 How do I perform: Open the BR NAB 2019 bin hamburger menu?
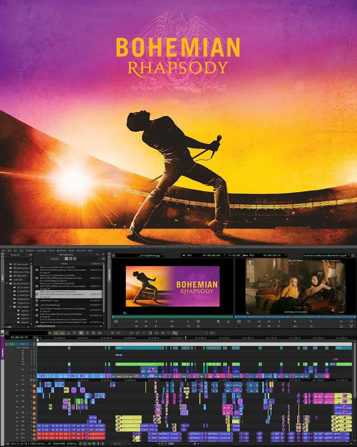tap(104, 258)
